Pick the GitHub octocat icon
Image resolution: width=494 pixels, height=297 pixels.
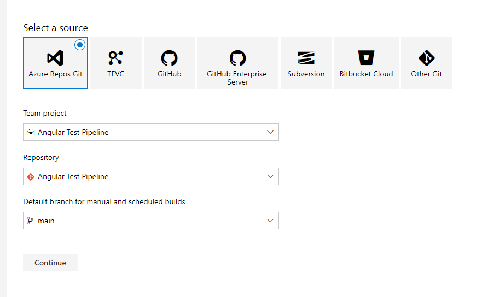click(x=169, y=58)
